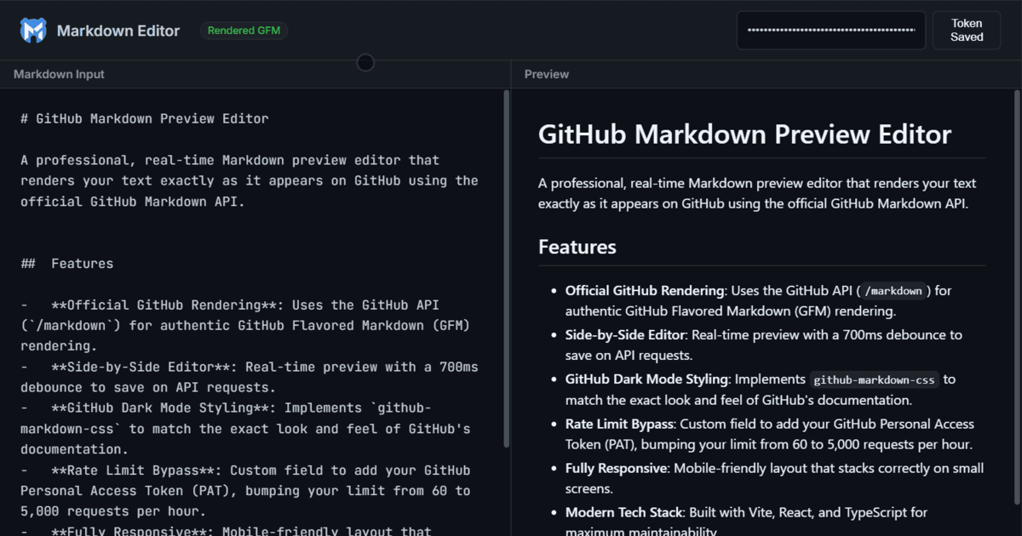Click 'Fully Responsive' bold text in preview
Image resolution: width=1022 pixels, height=536 pixels.
[x=615, y=468]
